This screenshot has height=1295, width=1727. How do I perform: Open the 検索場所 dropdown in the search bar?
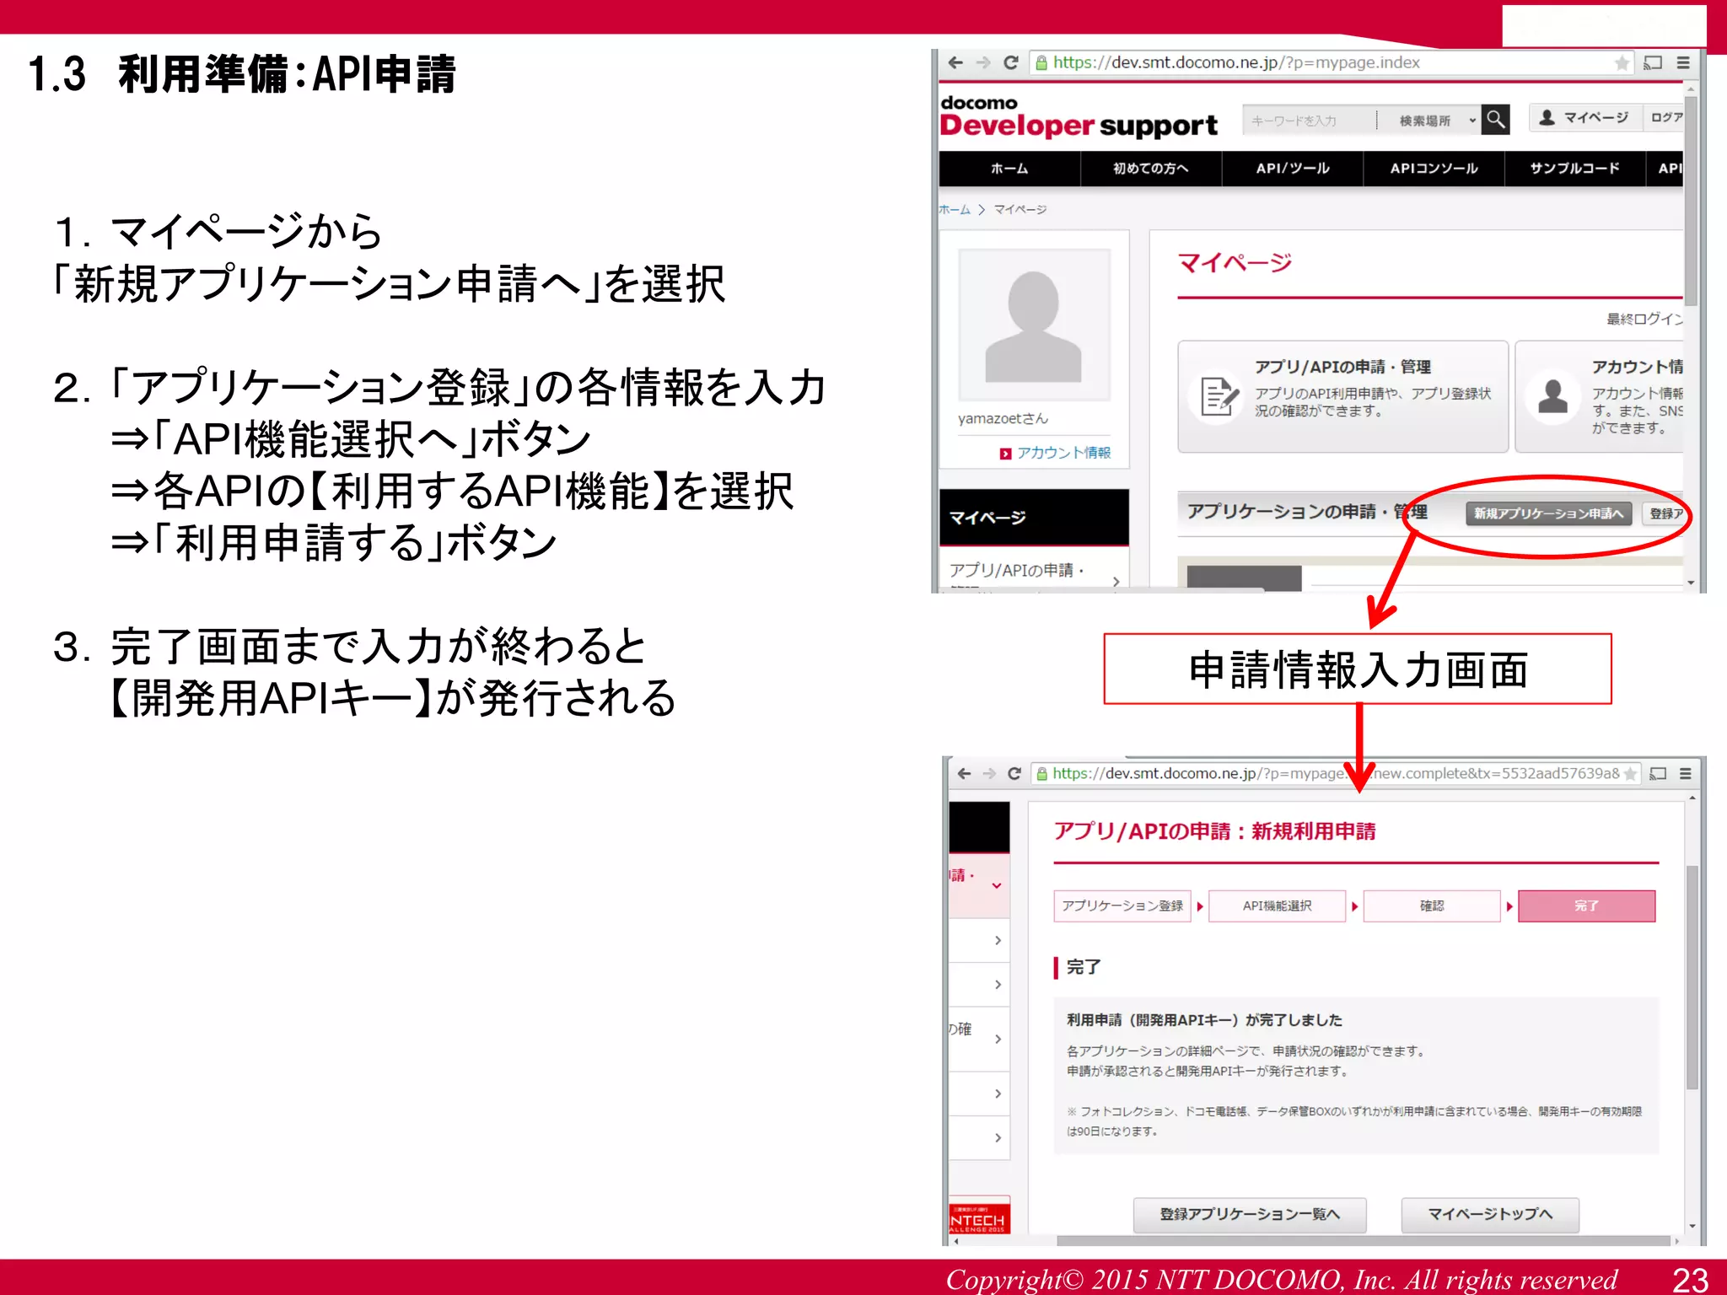[1437, 121]
